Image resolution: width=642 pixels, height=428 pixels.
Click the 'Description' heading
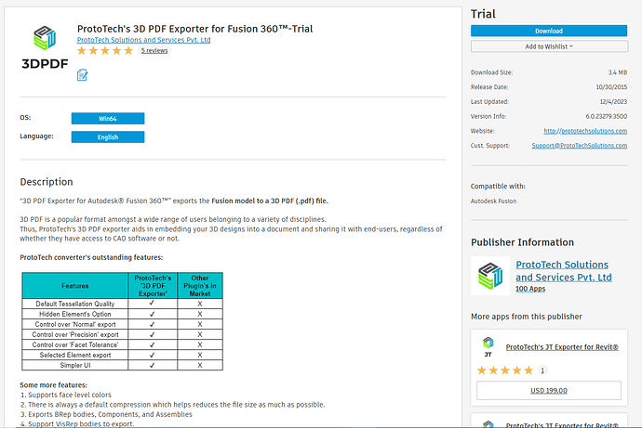pyautogui.click(x=47, y=182)
